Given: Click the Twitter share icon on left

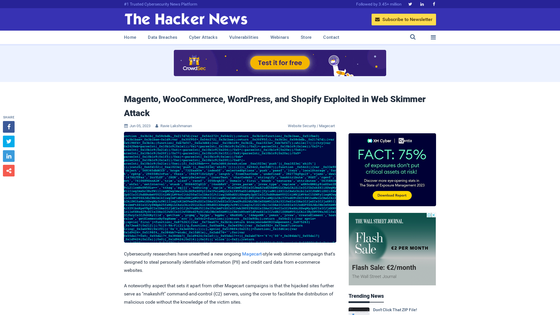Looking at the screenshot, I should pos(8,141).
